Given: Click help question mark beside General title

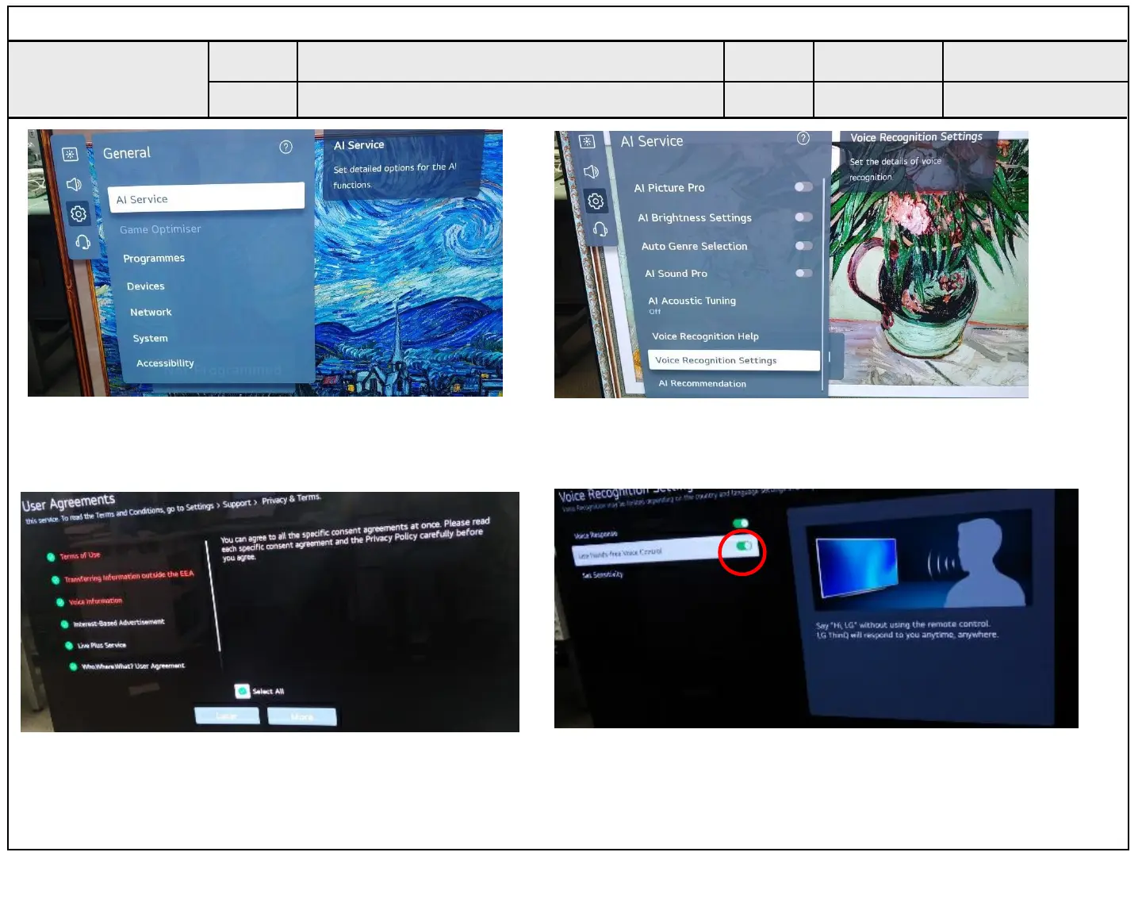Looking at the screenshot, I should point(286,147).
